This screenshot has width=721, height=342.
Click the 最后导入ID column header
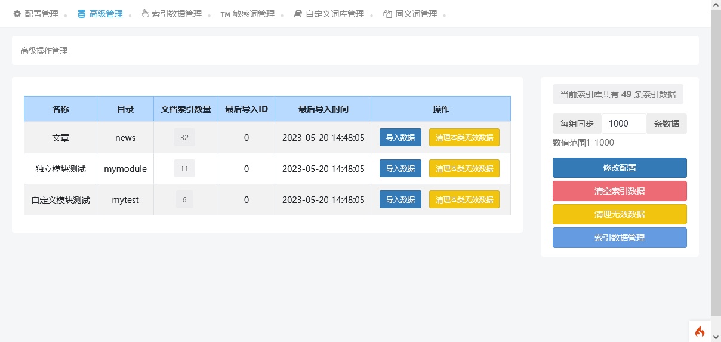pyautogui.click(x=247, y=109)
